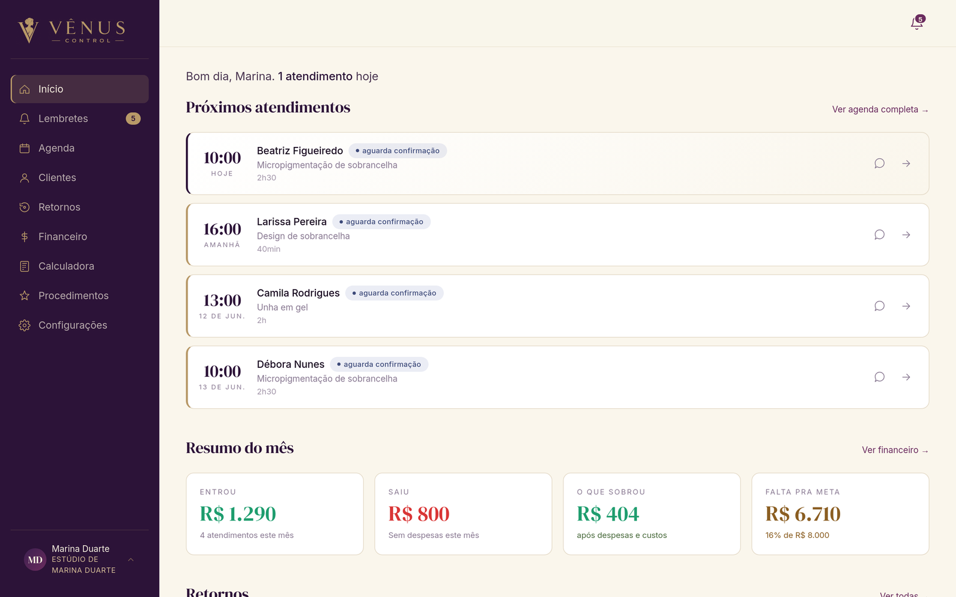
Task: Open Larissa Pereira appointment arrow
Action: coord(906,235)
